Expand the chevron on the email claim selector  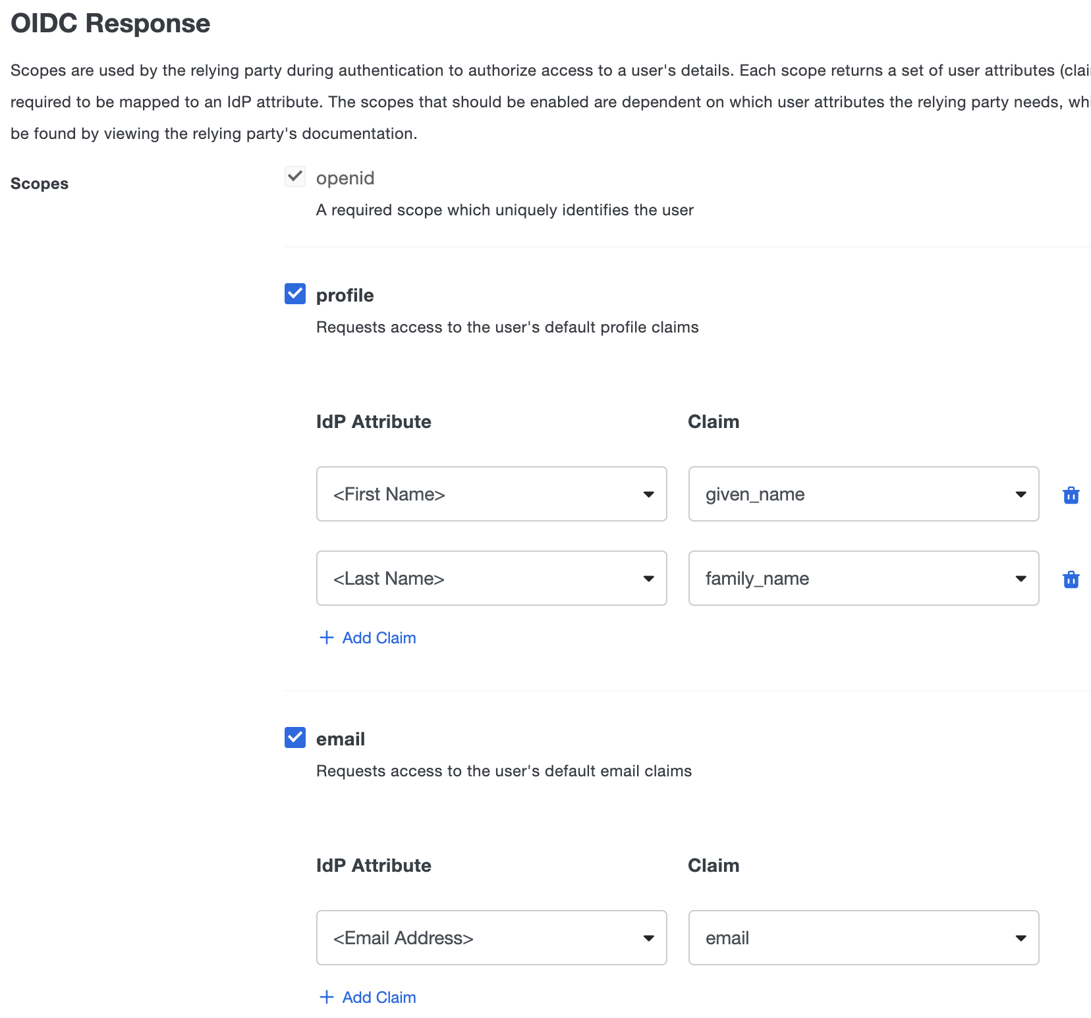[1021, 938]
